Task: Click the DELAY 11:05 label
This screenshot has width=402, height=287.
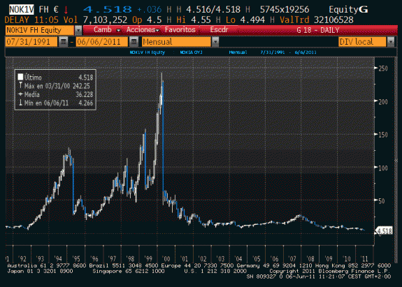Action: tap(31, 20)
